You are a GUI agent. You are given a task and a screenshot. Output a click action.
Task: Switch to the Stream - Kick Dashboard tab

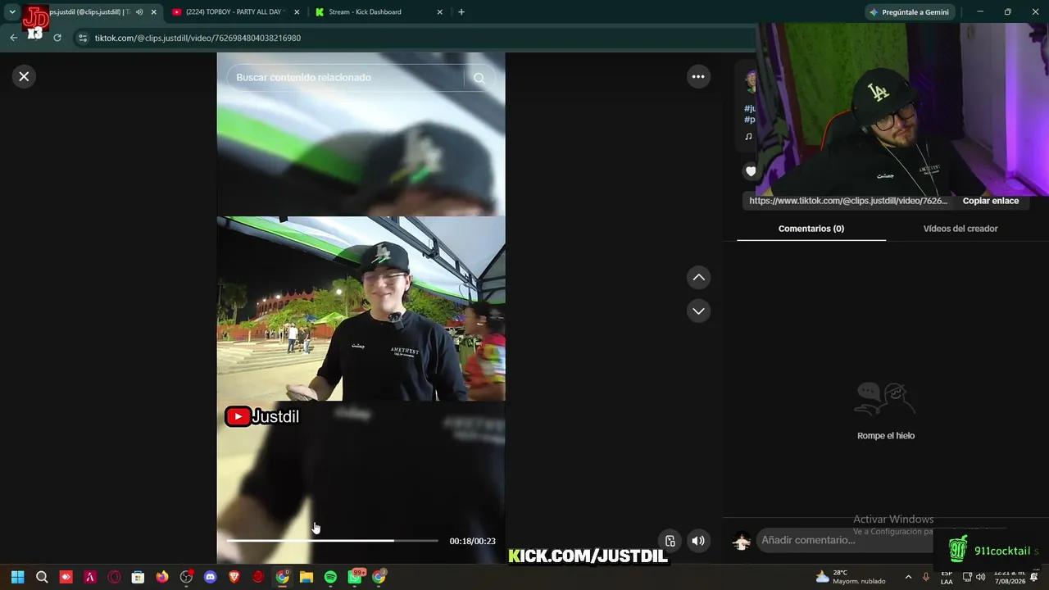coord(379,12)
